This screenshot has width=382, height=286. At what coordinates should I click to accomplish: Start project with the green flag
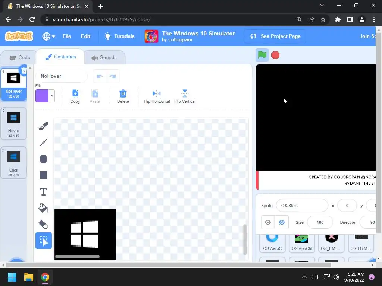262,55
